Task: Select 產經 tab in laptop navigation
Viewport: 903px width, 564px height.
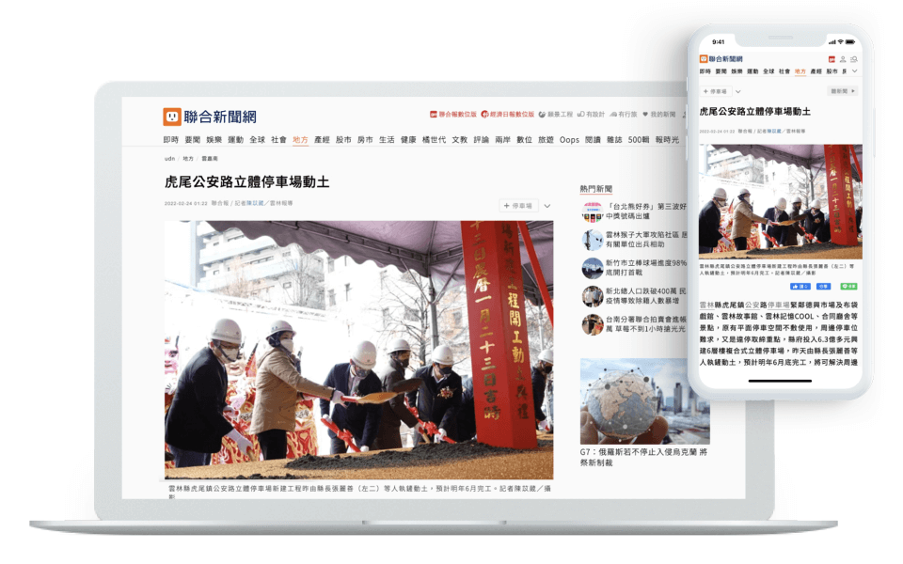Action: (322, 140)
